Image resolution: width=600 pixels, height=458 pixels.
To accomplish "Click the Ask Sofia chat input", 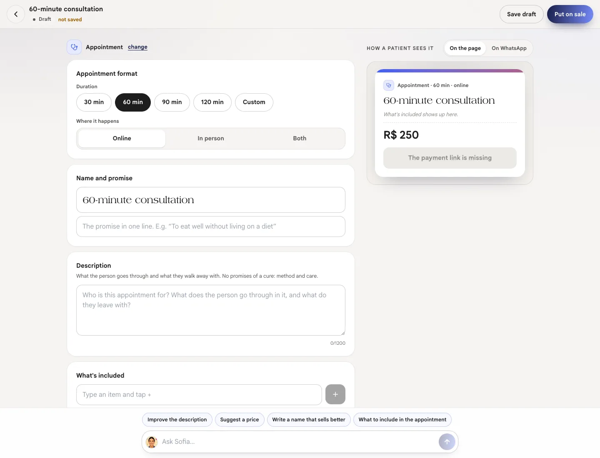I will [x=298, y=442].
